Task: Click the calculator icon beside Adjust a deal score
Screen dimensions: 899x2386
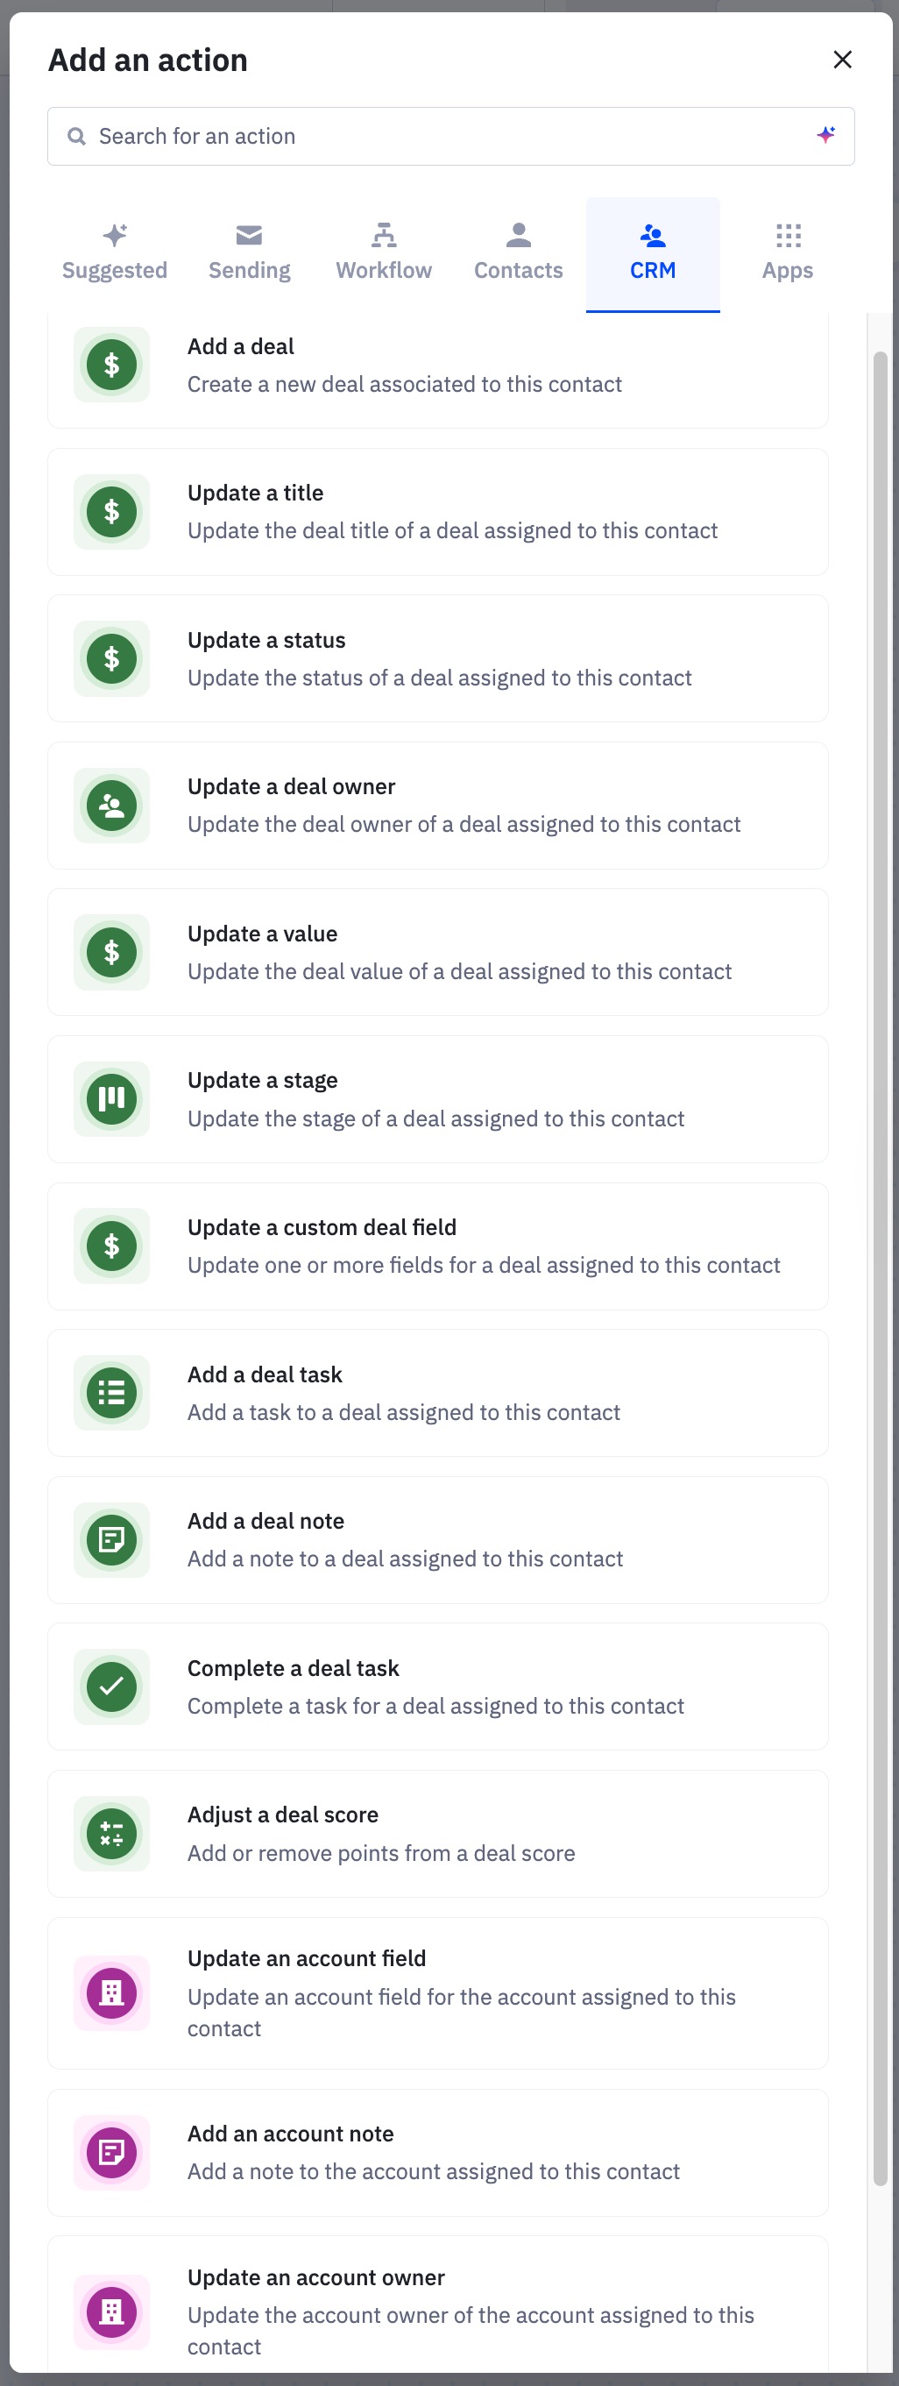Action: click(x=110, y=1834)
